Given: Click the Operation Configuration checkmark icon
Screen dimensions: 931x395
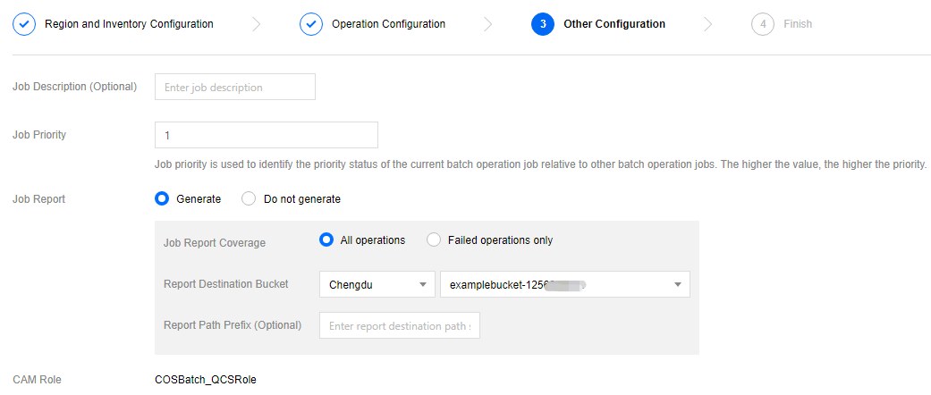Looking at the screenshot, I should (x=311, y=24).
